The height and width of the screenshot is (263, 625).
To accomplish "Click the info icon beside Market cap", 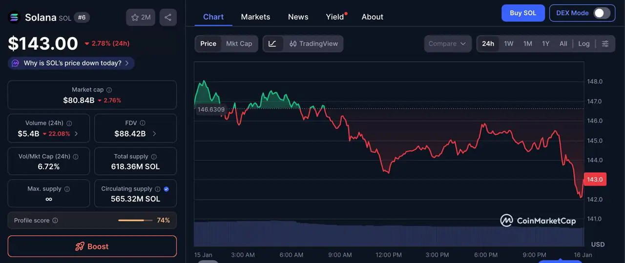I will [x=109, y=90].
